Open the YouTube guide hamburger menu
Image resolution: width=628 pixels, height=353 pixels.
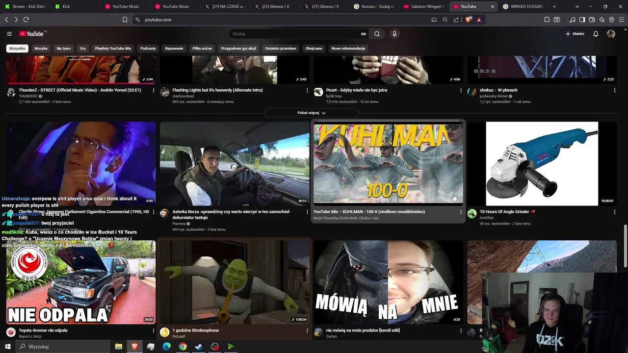coord(9,34)
